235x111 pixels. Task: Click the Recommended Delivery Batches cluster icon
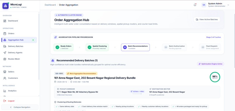[x=52, y=61]
